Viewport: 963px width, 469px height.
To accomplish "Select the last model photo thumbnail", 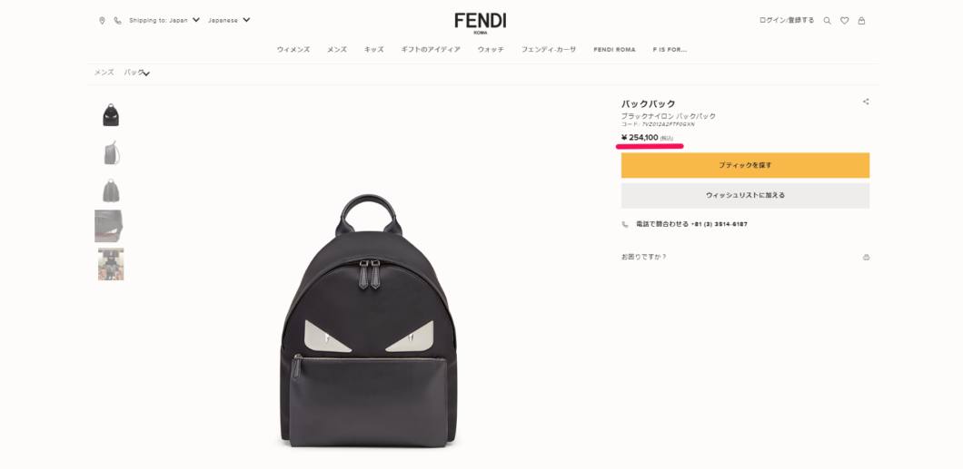I will [111, 264].
